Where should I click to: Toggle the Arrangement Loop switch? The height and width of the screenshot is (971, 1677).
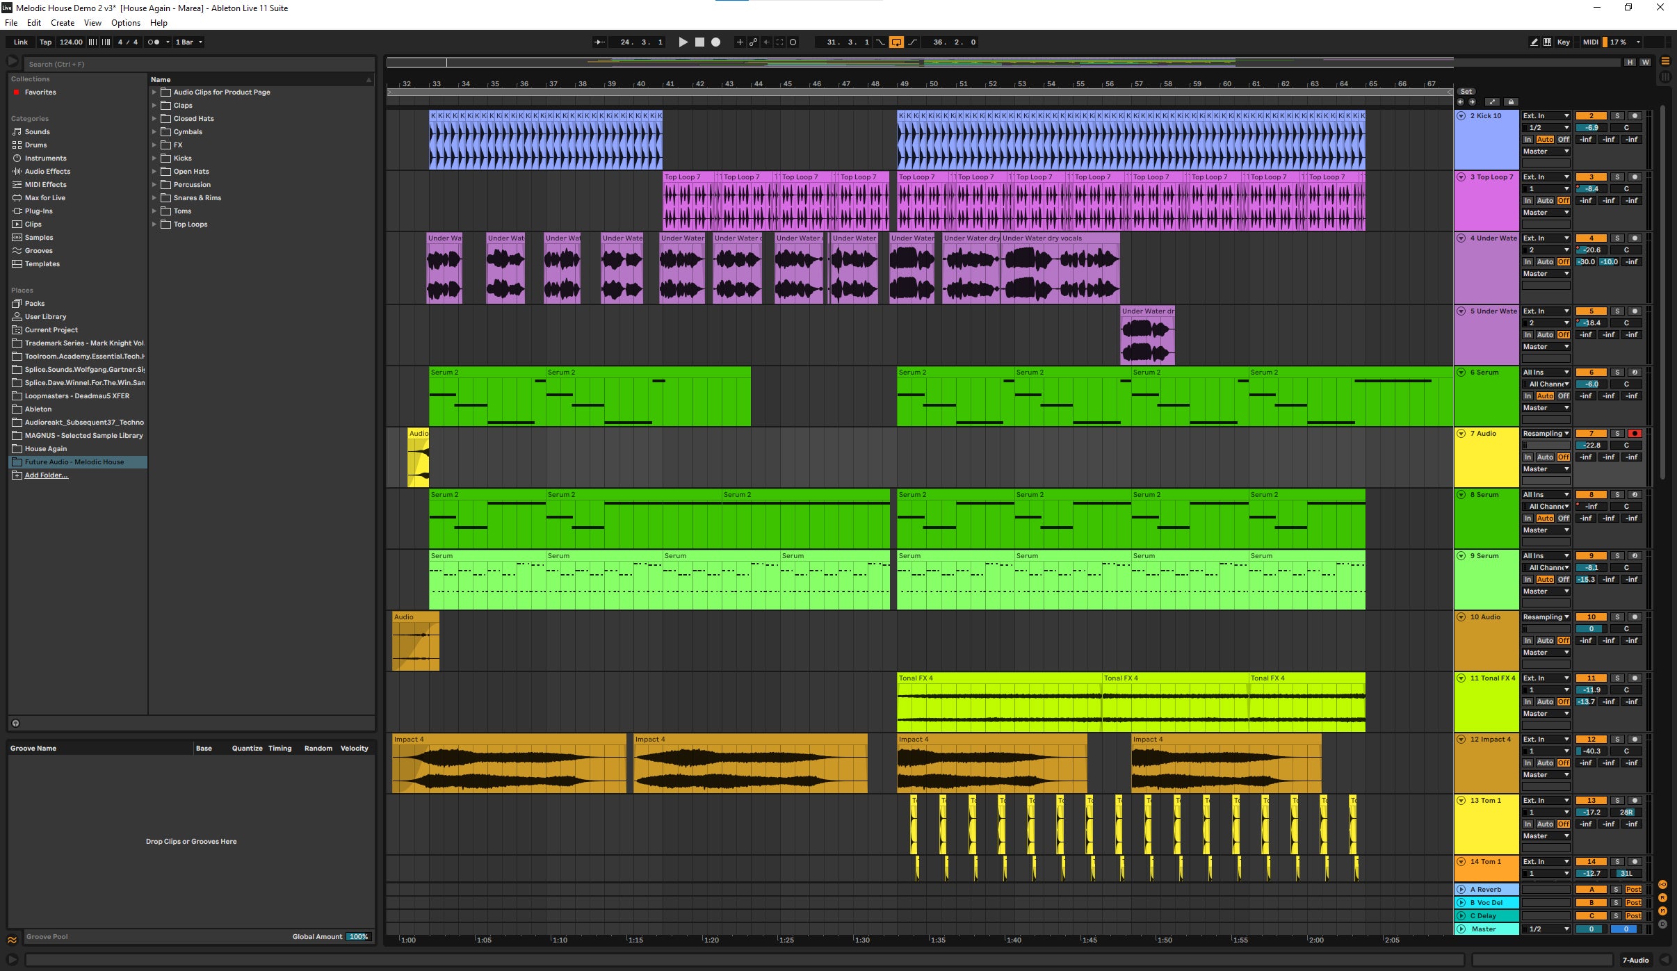pos(896,42)
